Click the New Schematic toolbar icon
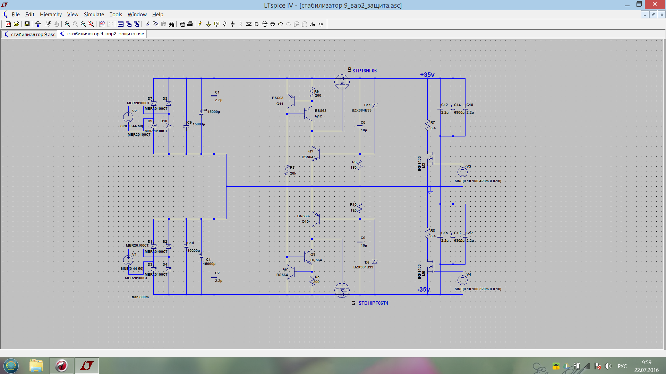 tap(8, 24)
